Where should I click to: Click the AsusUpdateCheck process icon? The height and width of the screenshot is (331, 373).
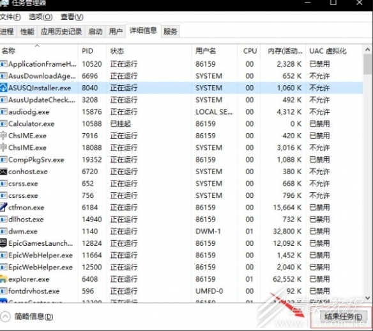coord(3,100)
